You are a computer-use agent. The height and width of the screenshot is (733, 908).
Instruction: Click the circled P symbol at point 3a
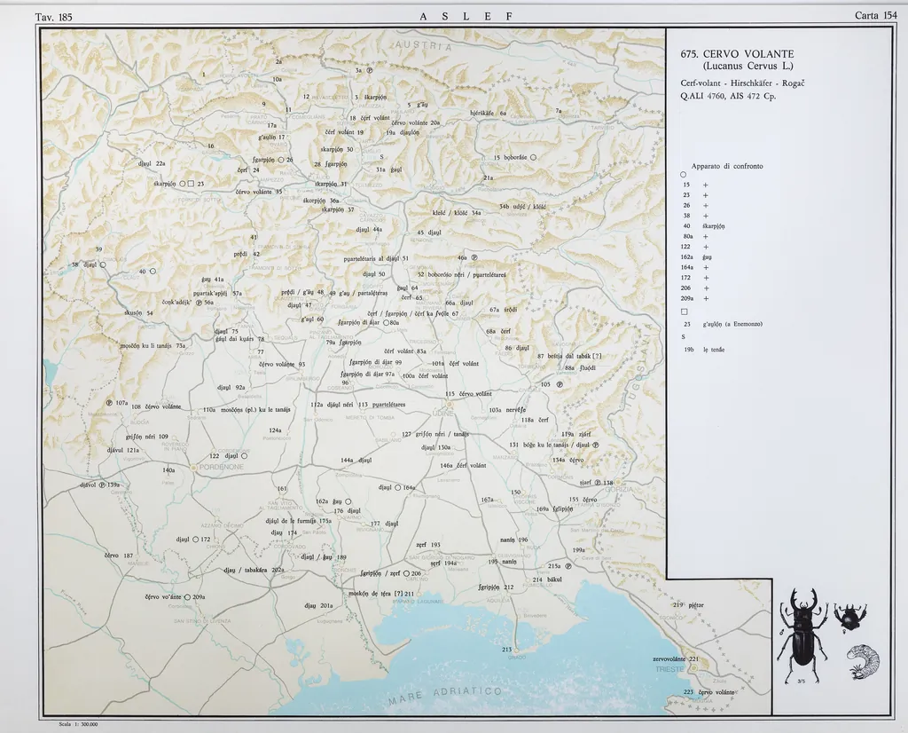pyautogui.click(x=369, y=70)
